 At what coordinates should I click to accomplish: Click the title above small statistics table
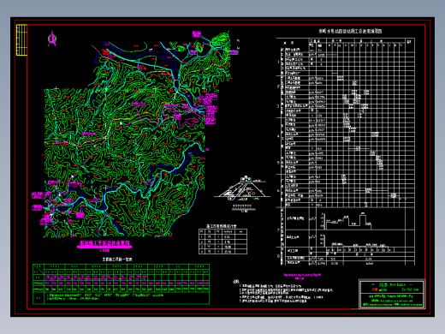(x=222, y=226)
